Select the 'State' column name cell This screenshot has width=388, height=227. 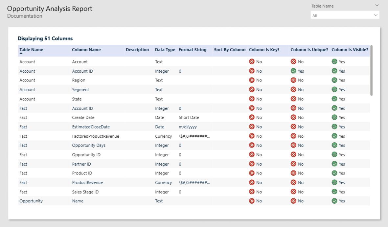(x=77, y=99)
